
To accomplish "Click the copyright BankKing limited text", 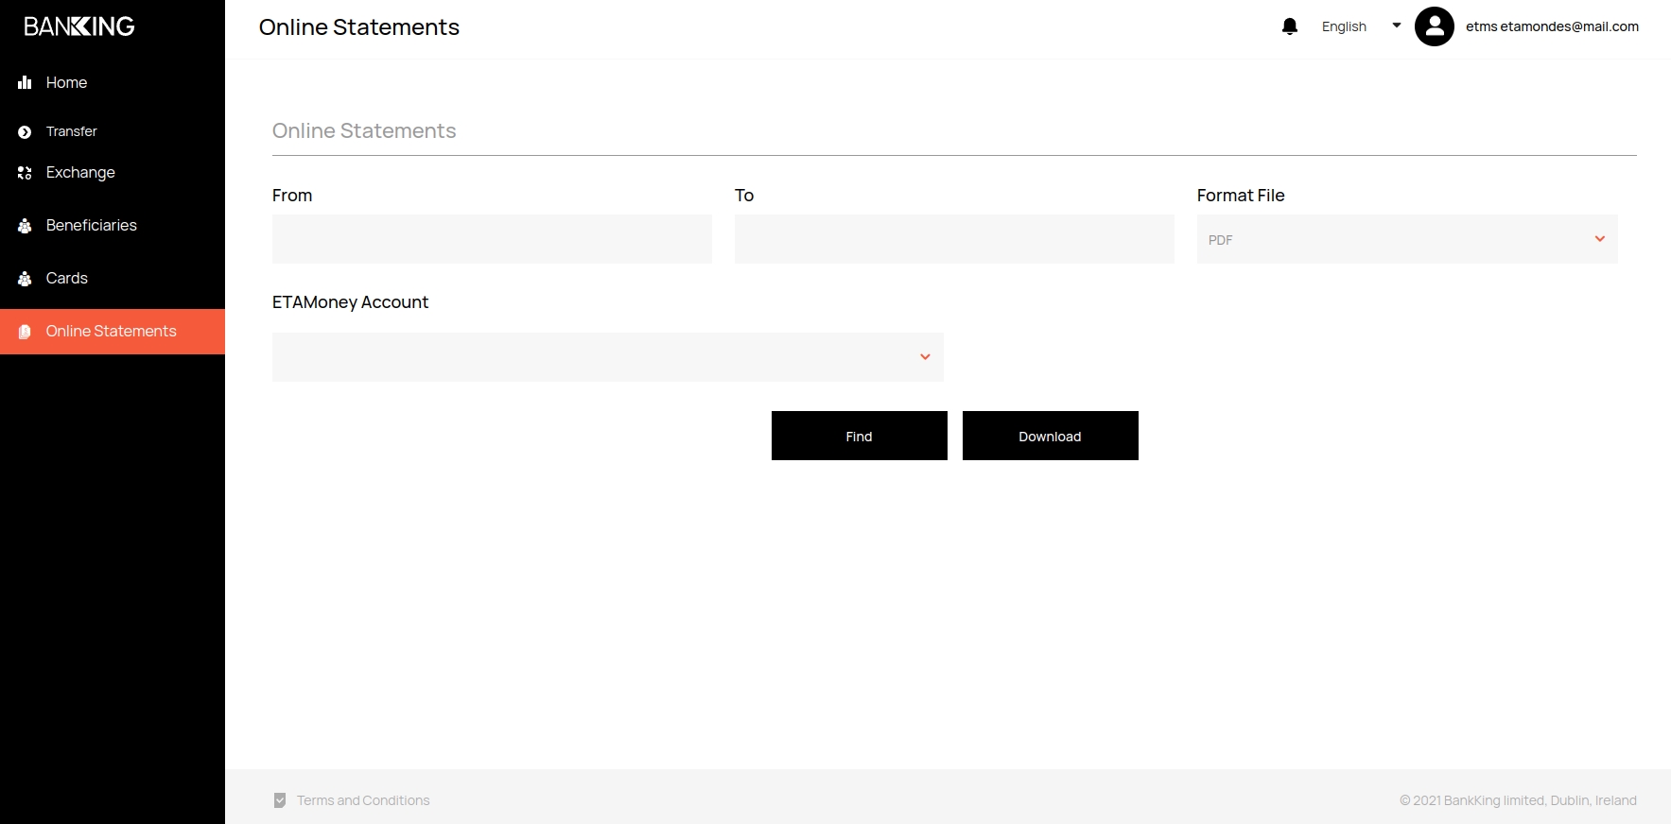I will pos(1518,800).
